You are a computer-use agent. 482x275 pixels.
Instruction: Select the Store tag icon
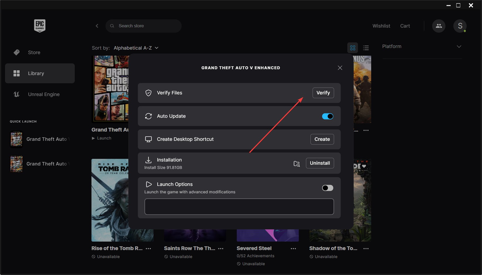coord(16,52)
